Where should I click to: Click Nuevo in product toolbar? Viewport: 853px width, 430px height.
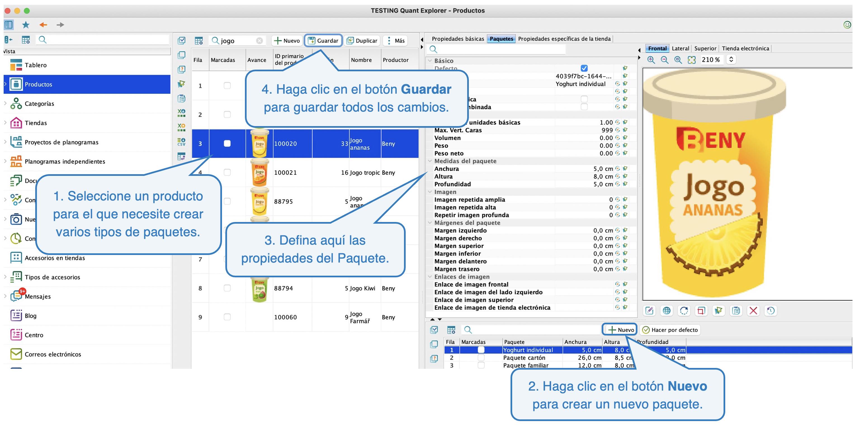click(287, 40)
